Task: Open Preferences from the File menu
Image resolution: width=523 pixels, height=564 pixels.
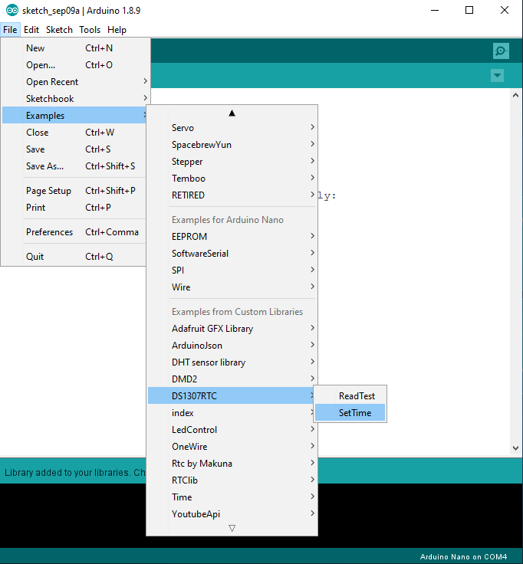Action: (x=74, y=232)
